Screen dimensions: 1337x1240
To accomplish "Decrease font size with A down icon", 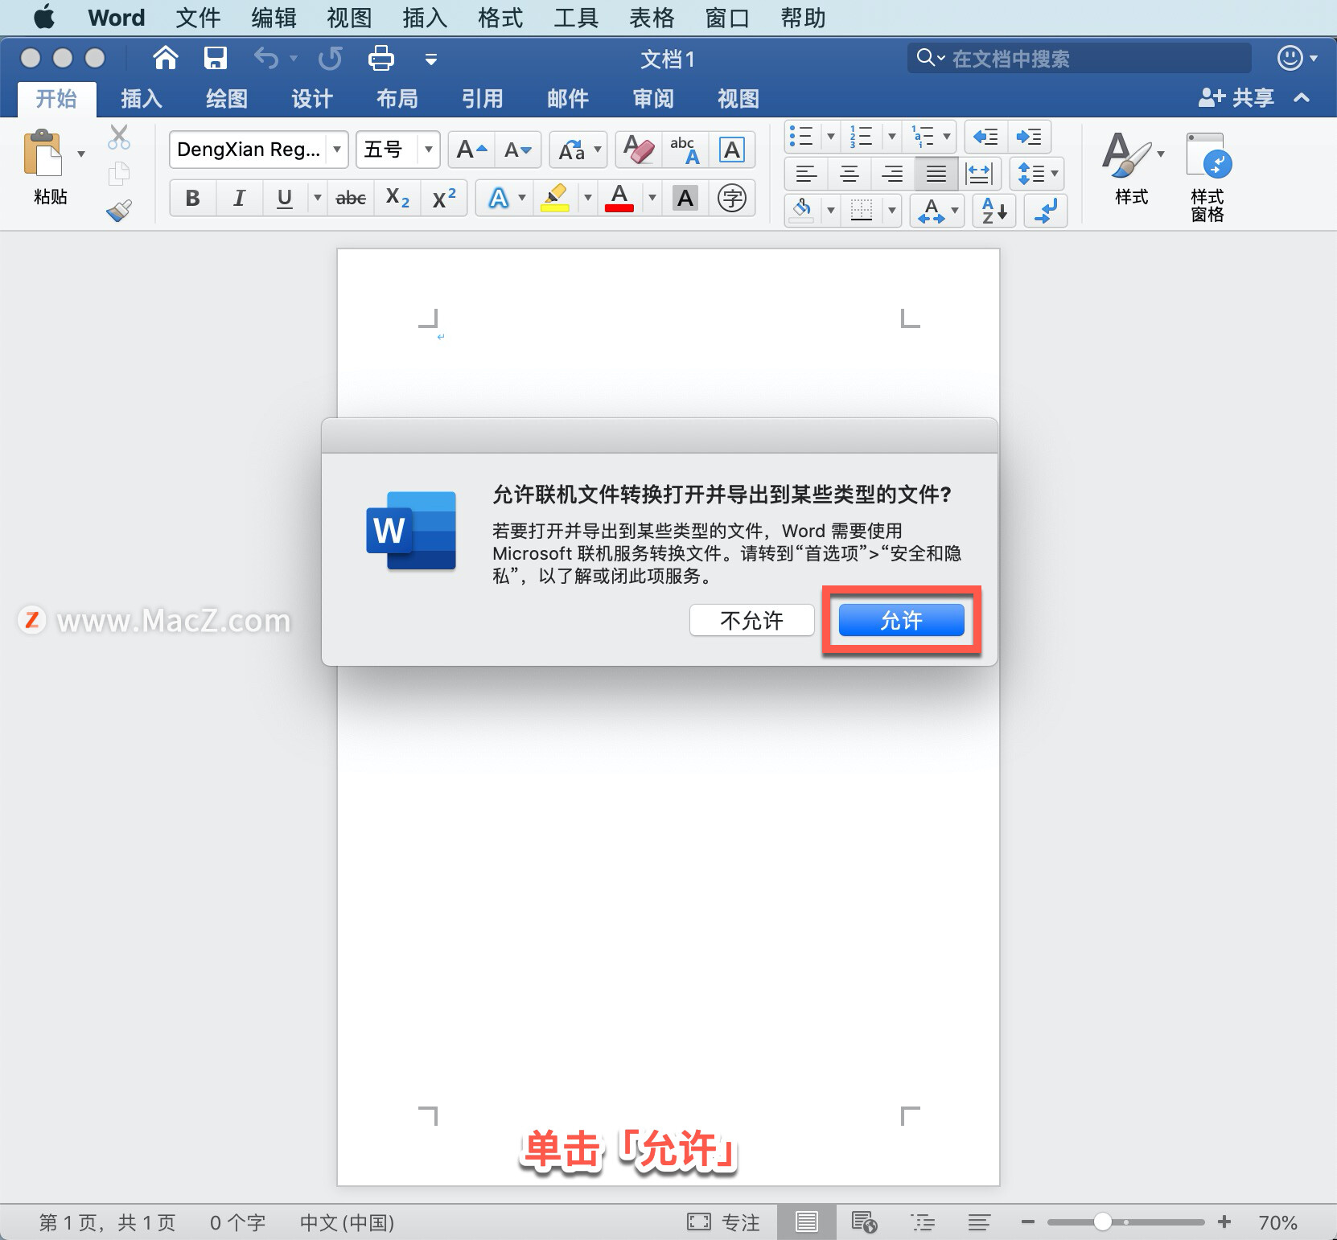I will [x=517, y=150].
